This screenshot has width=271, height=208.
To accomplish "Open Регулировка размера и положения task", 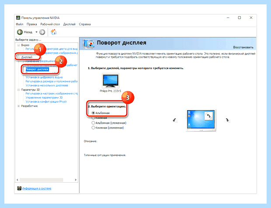I will click(52, 81).
